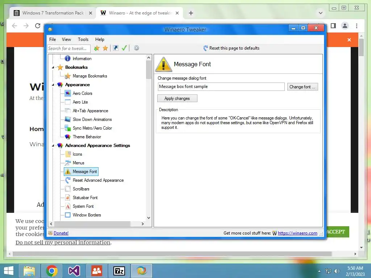Open bookmarks via the orange star icon
This screenshot has height=278, width=371.
point(105,48)
